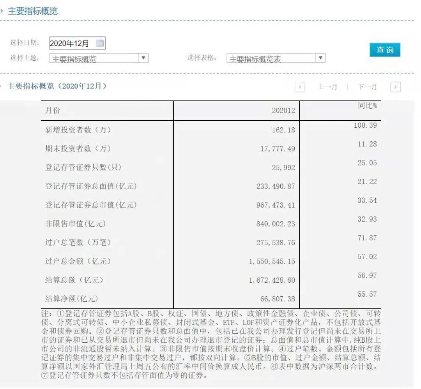The height and width of the screenshot is (389, 421).
Task: Click the 202012 column header
Action: pos(283,111)
